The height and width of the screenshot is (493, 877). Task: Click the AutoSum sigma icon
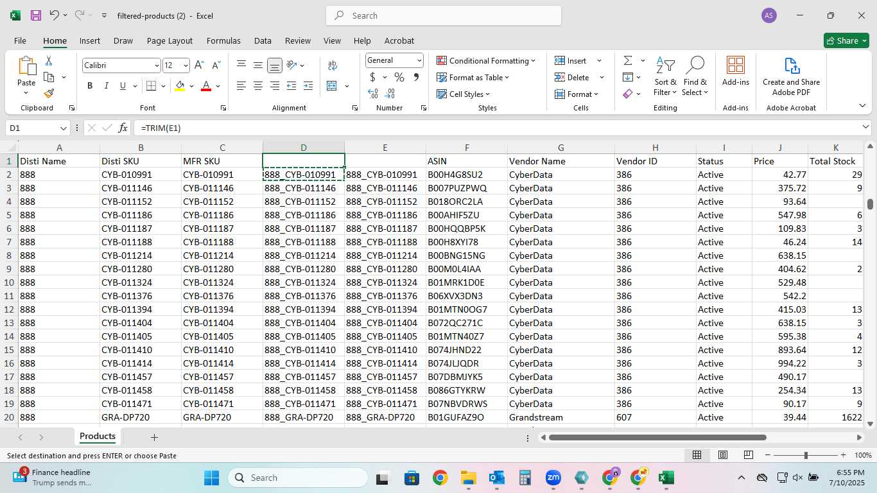click(x=628, y=60)
